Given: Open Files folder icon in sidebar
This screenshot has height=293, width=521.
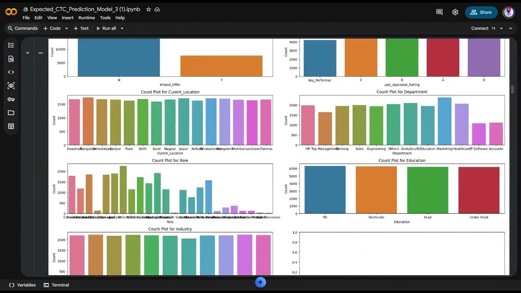Looking at the screenshot, I should pyautogui.click(x=11, y=113).
